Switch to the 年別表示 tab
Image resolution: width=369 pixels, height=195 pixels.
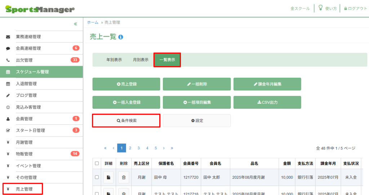tap(114, 60)
